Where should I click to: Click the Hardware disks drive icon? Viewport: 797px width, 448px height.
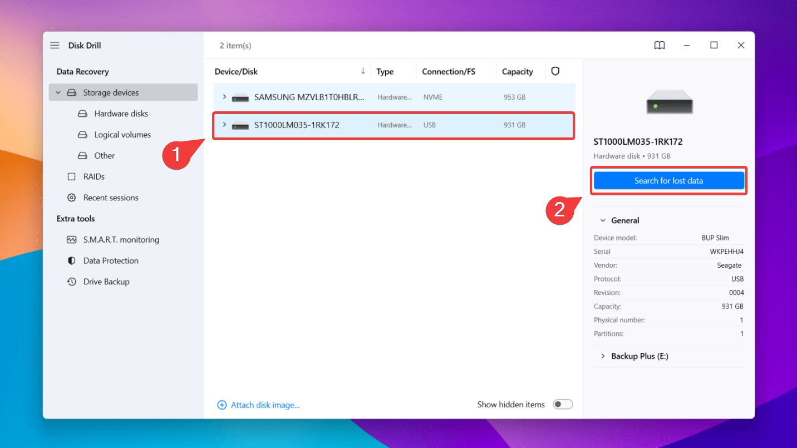pyautogui.click(x=82, y=114)
